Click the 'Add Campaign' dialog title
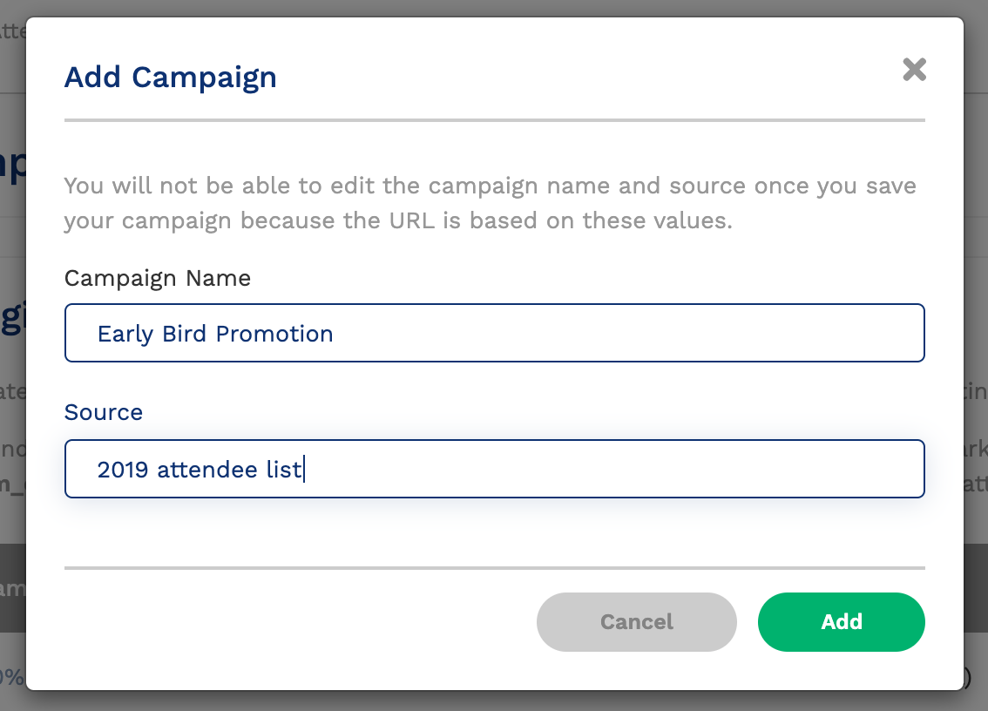The width and height of the screenshot is (988, 711). (170, 78)
